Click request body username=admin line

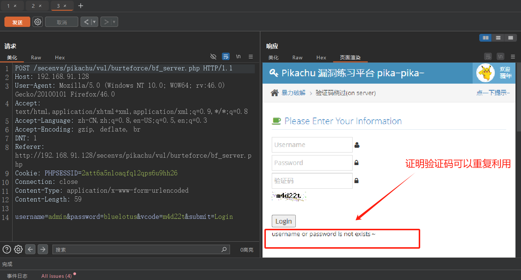(x=124, y=217)
